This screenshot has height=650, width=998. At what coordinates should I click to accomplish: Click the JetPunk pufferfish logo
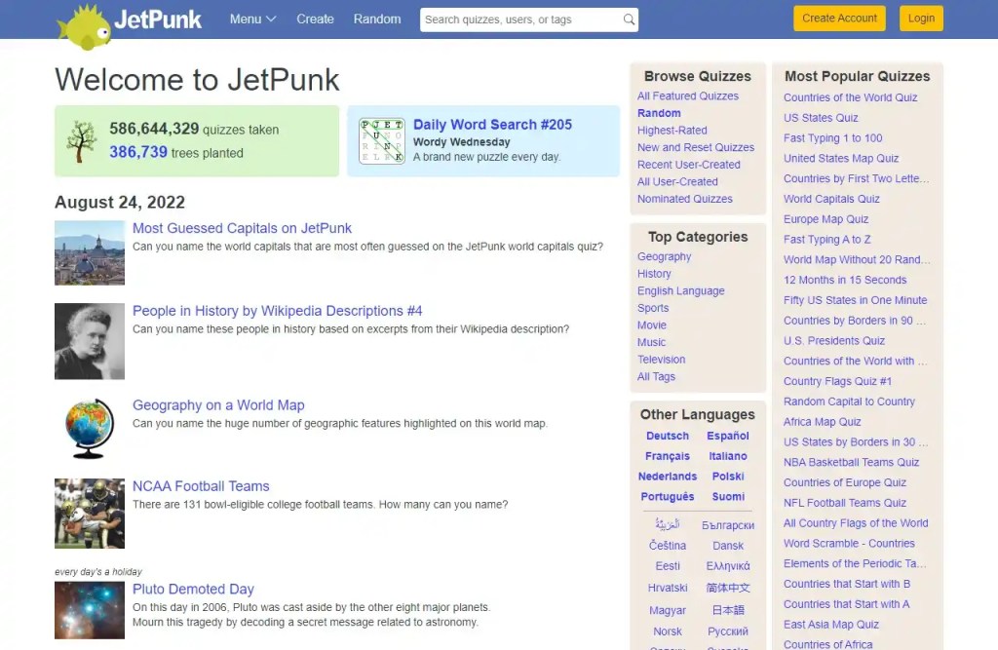[x=84, y=26]
